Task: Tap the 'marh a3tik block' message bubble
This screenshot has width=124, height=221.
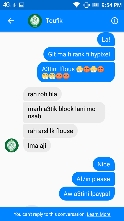Action: click(x=64, y=112)
